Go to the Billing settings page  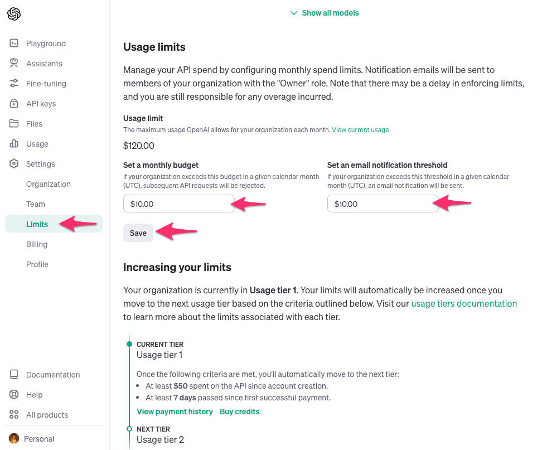[x=37, y=244]
